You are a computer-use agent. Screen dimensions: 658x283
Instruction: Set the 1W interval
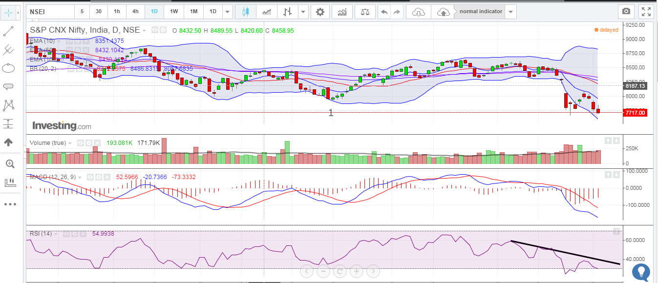pos(174,11)
